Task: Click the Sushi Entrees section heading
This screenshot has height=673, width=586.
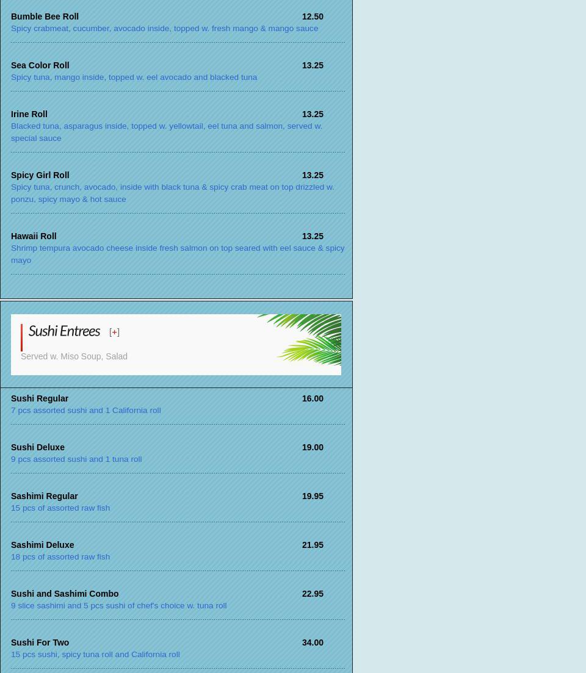Action: [64, 331]
